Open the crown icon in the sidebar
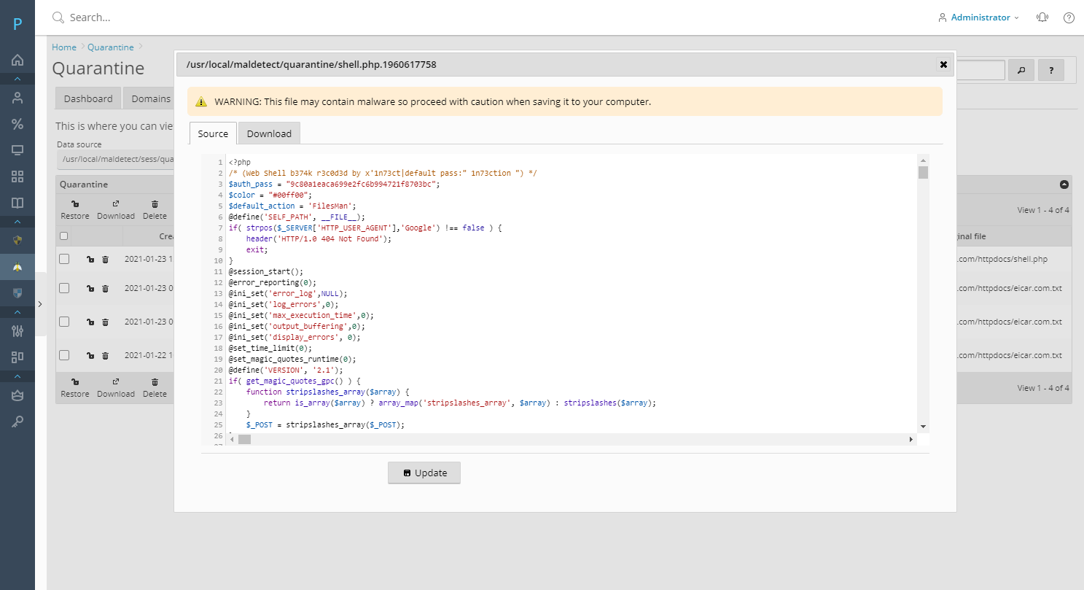 pyautogui.click(x=17, y=395)
